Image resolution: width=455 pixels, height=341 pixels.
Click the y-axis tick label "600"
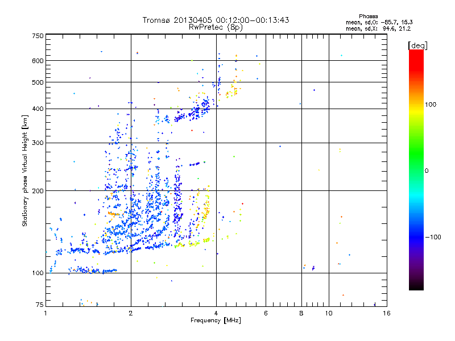(38, 61)
